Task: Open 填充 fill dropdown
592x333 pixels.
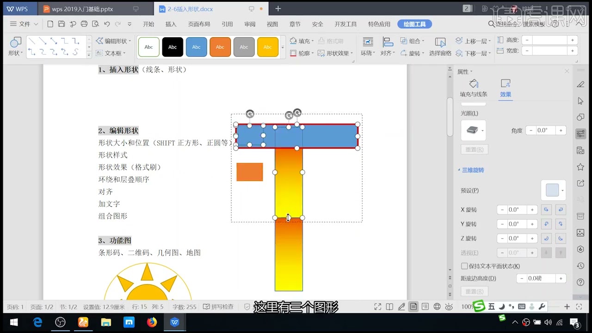Action: [302, 41]
